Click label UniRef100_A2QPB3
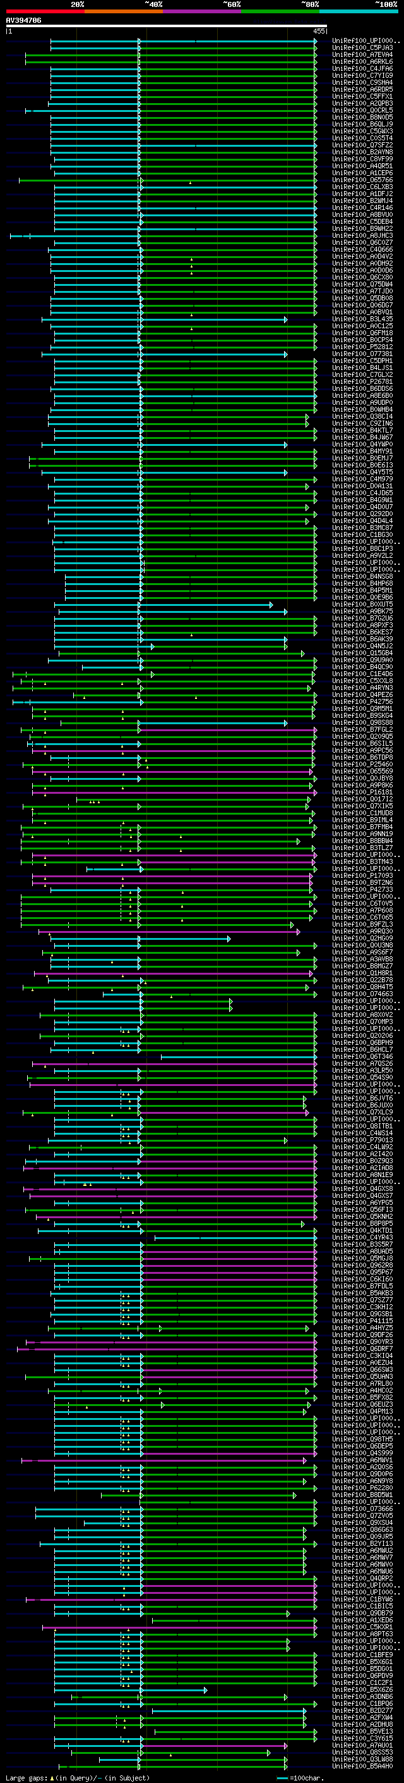This screenshot has width=404, height=1783. [x=362, y=103]
